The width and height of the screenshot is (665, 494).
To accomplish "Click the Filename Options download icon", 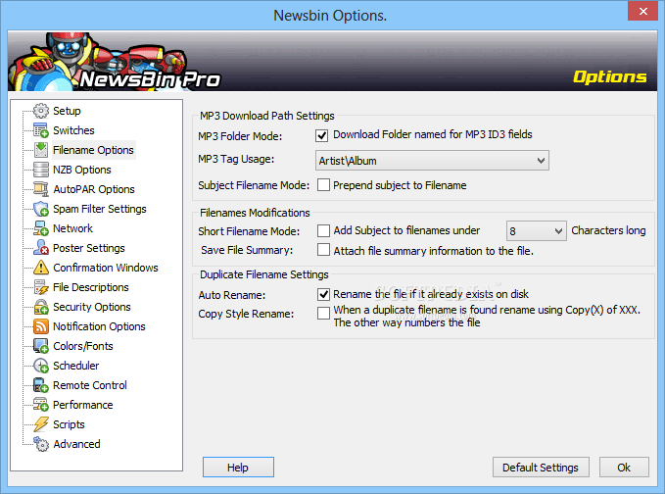I will click(x=41, y=150).
